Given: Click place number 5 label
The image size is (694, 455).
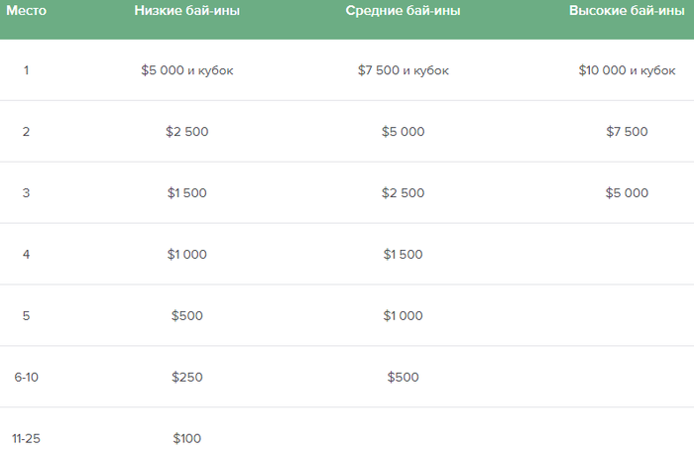Looking at the screenshot, I should (x=26, y=315).
